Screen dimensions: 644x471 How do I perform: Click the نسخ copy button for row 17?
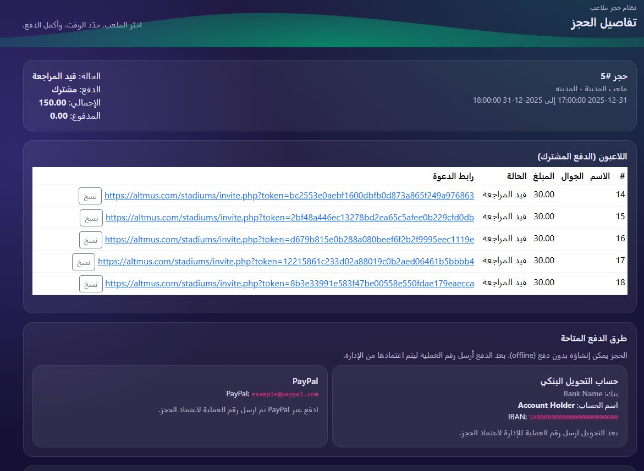83,262
